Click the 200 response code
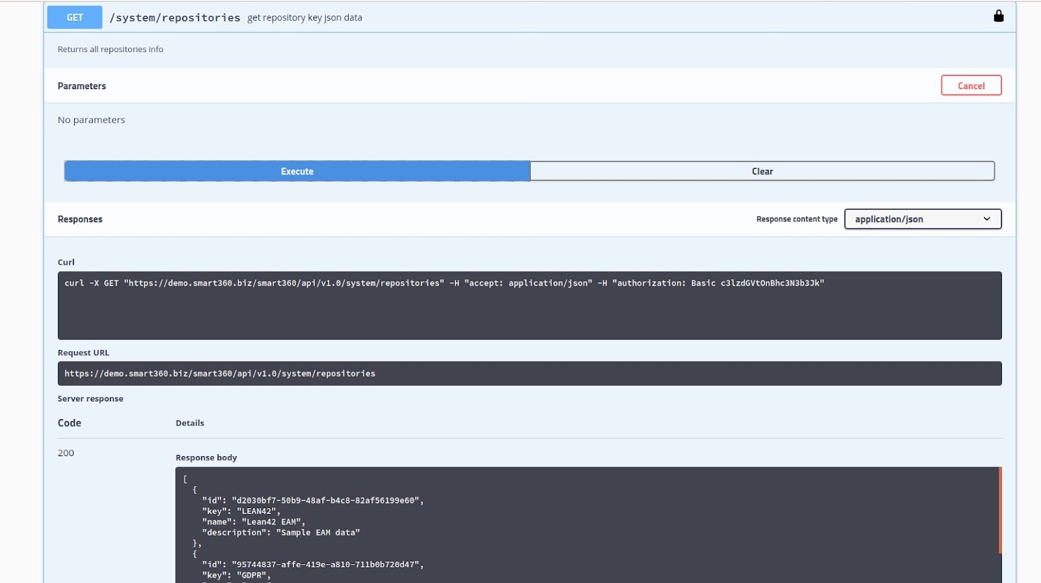The width and height of the screenshot is (1041, 583). coord(66,453)
